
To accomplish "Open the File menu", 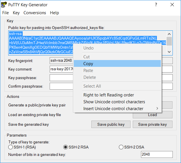I will pos(5,13).
